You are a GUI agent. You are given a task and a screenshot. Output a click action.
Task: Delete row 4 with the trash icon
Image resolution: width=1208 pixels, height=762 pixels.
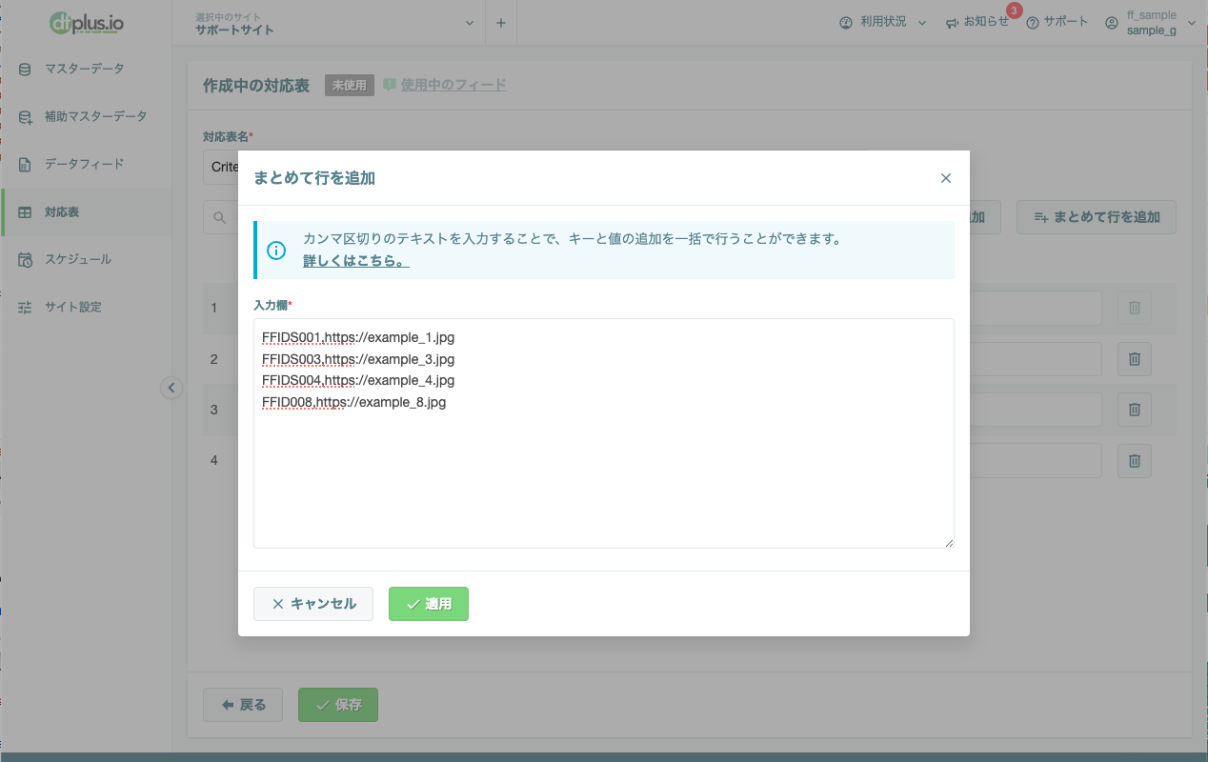pos(1135,461)
